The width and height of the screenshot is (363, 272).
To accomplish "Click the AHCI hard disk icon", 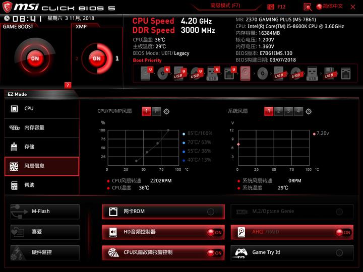I will (x=241, y=232).
